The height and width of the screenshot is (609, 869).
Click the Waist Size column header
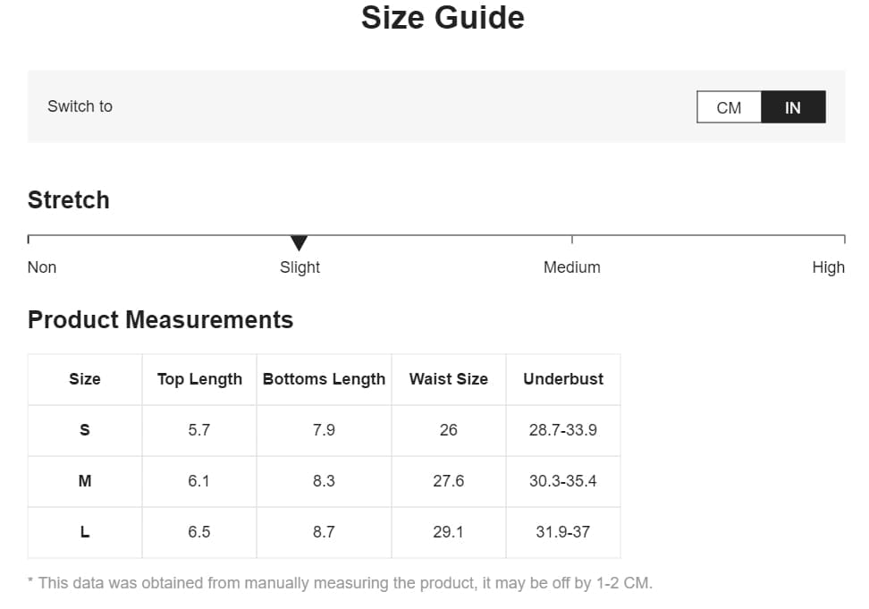[448, 379]
